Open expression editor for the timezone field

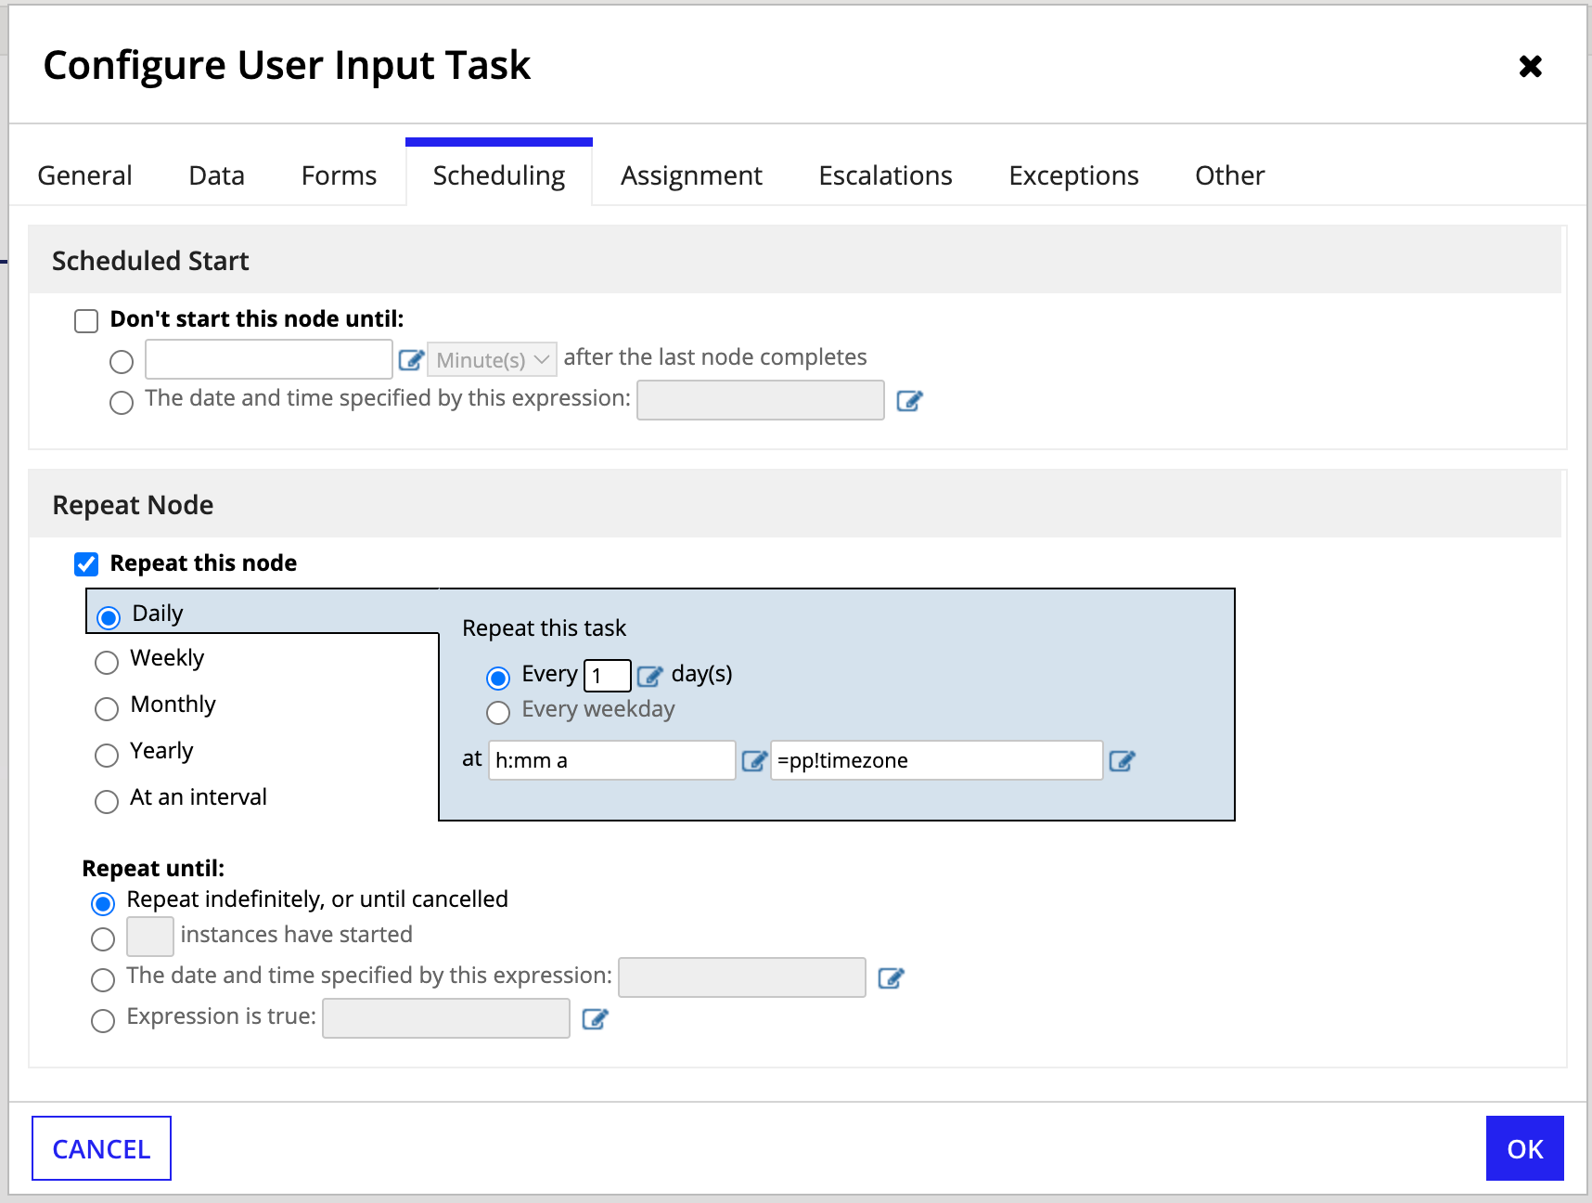click(1122, 760)
